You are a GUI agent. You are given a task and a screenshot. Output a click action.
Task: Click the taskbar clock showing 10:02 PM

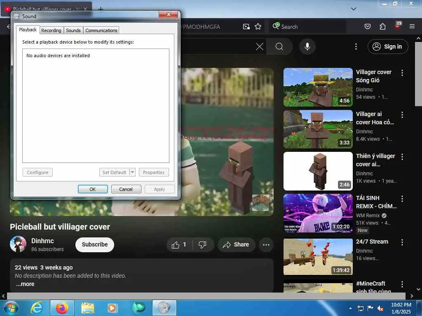click(x=401, y=308)
